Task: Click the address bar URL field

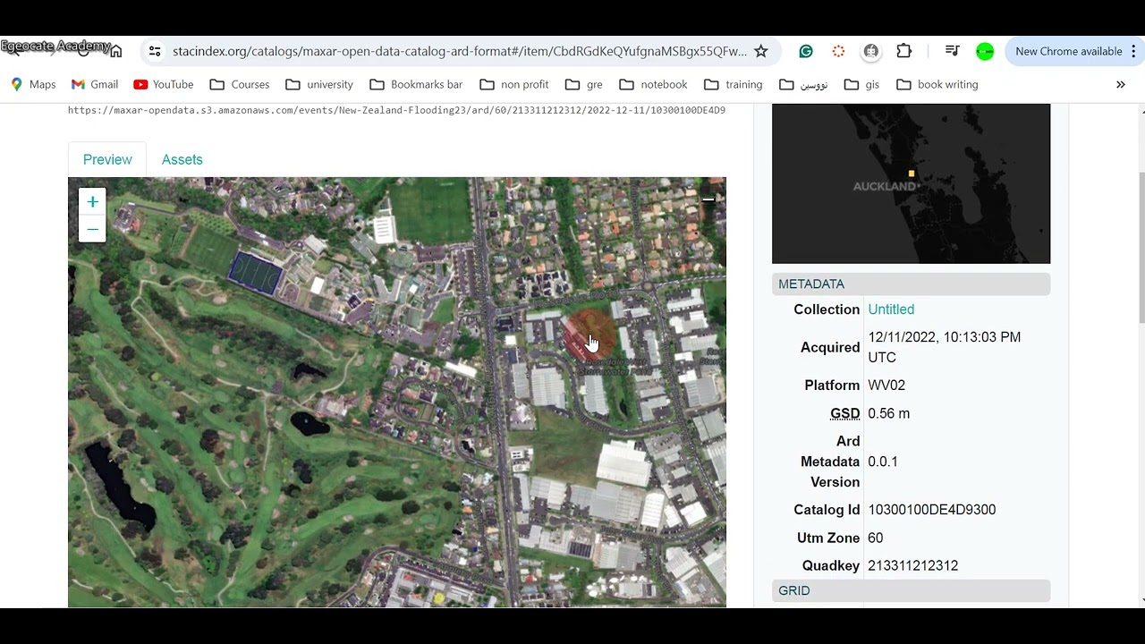Action: 459,52
